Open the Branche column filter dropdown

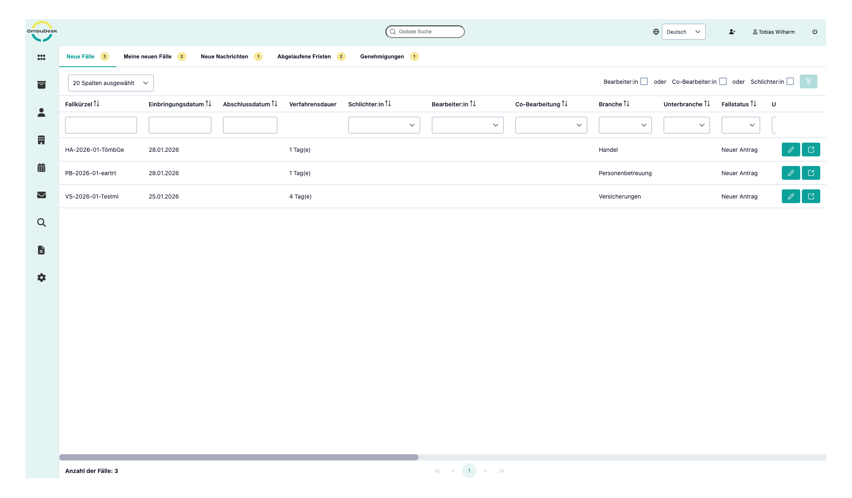click(x=625, y=125)
